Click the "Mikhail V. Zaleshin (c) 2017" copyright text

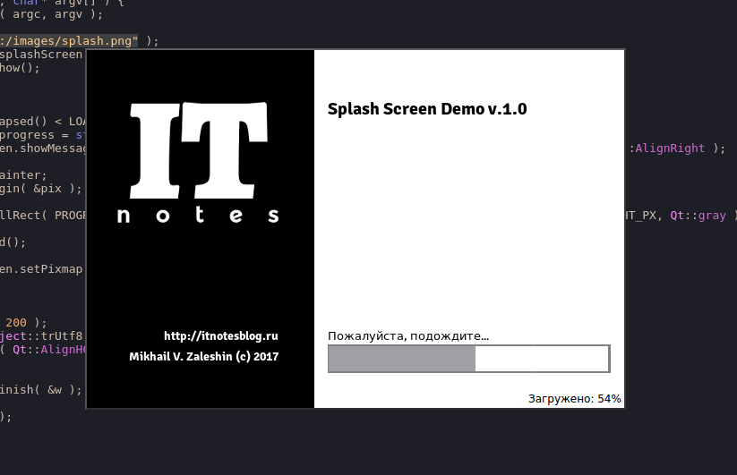(x=203, y=357)
